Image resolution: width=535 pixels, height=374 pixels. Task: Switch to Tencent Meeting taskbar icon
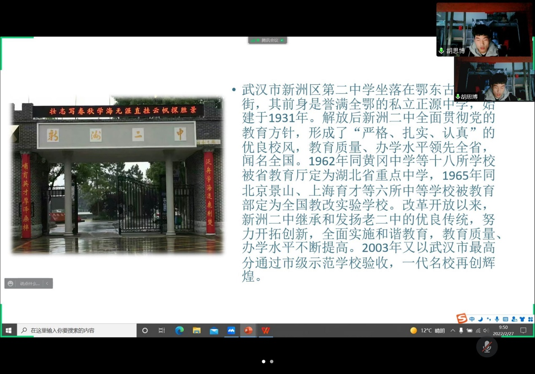[231, 331]
